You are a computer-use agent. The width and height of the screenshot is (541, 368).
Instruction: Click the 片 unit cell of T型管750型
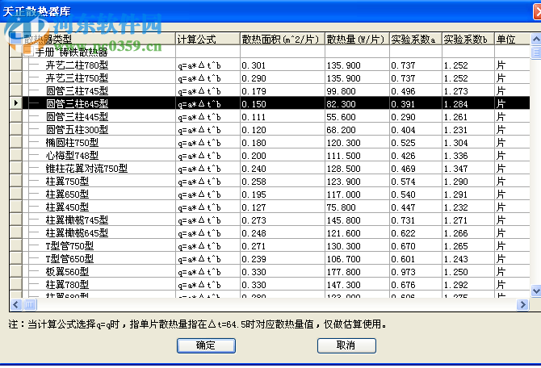pos(512,246)
